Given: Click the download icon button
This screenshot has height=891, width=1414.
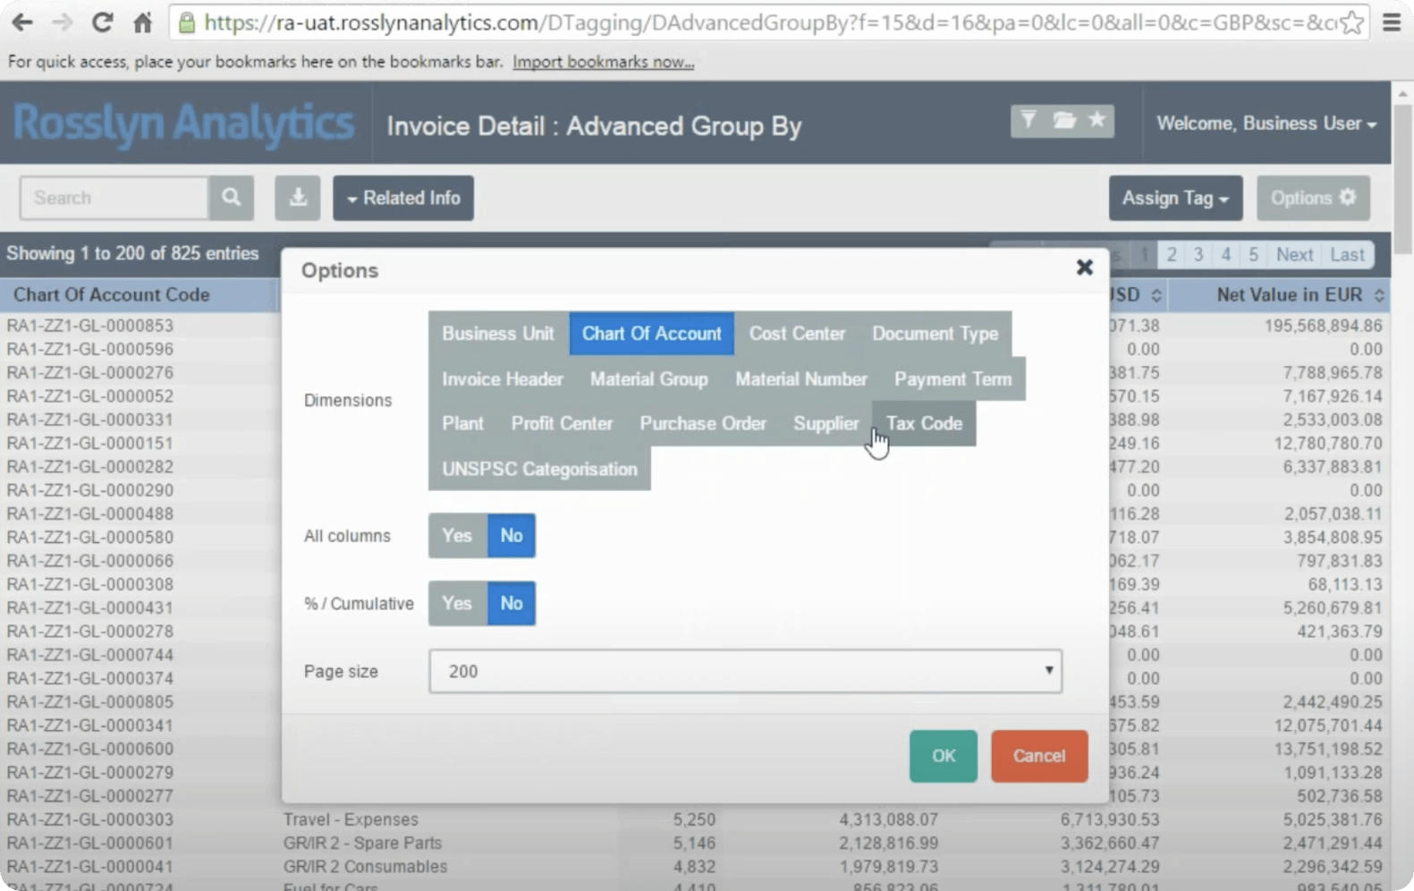Looking at the screenshot, I should point(297,198).
